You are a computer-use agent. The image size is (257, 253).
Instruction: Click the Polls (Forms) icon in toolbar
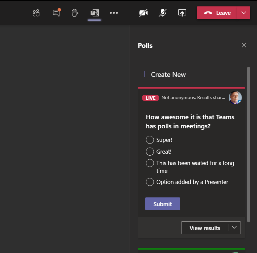coord(94,13)
